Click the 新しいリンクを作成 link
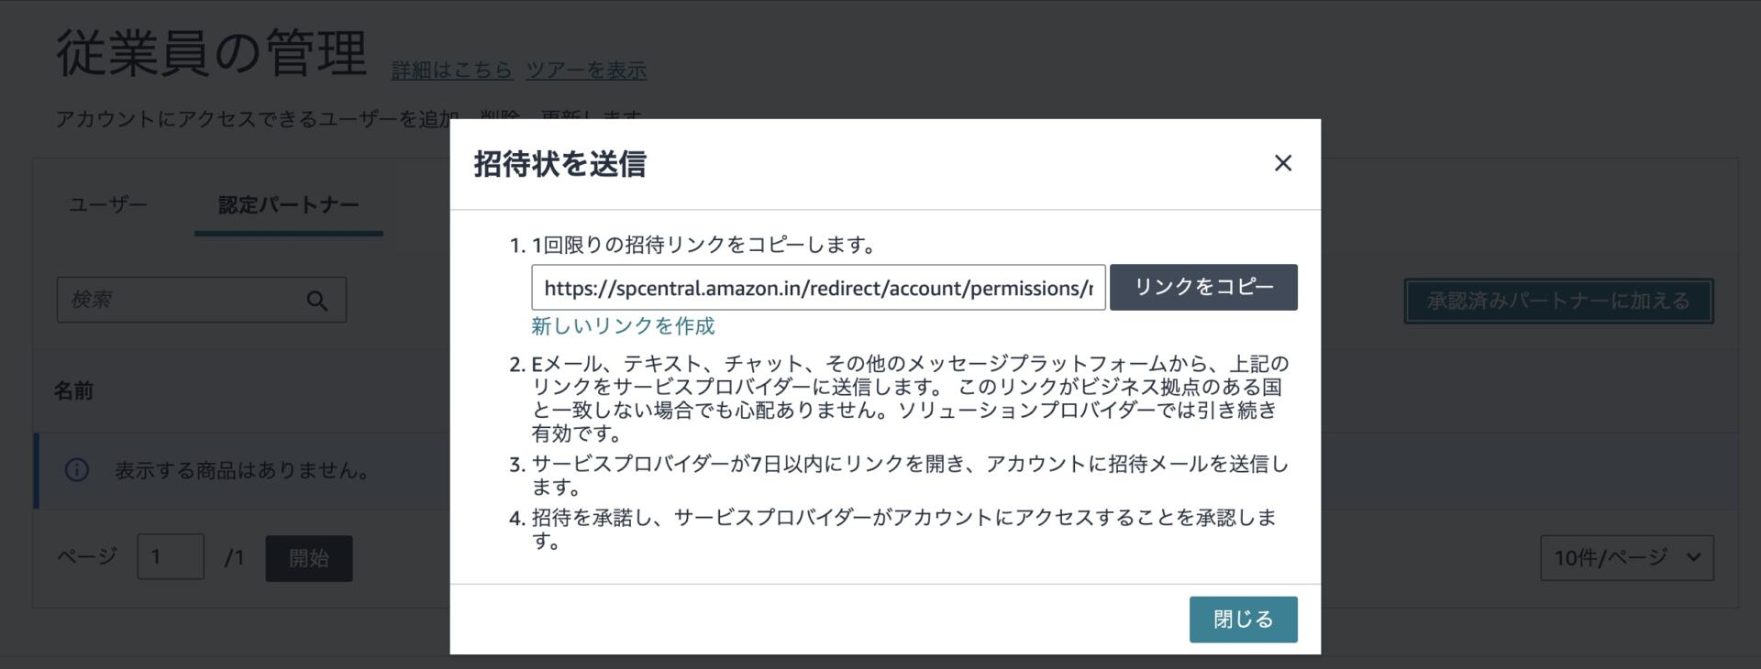 tap(623, 326)
